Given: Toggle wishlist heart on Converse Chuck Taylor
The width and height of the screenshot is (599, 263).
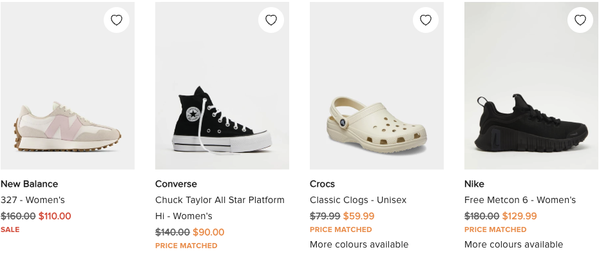Looking at the screenshot, I should pos(271,20).
